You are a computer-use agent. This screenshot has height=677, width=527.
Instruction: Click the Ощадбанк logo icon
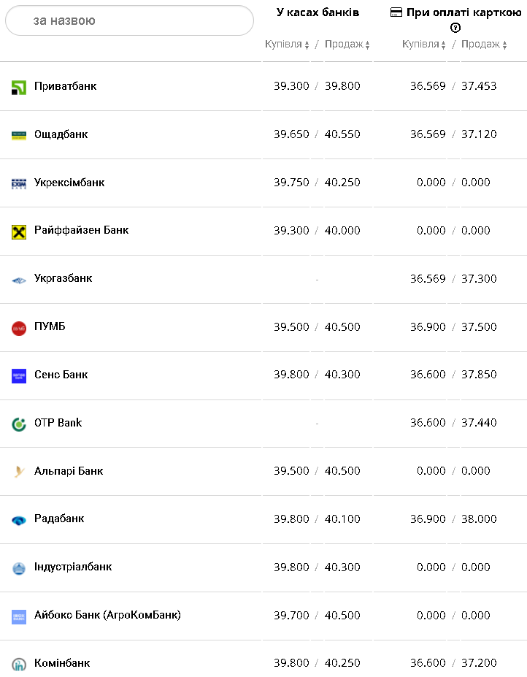[19, 135]
